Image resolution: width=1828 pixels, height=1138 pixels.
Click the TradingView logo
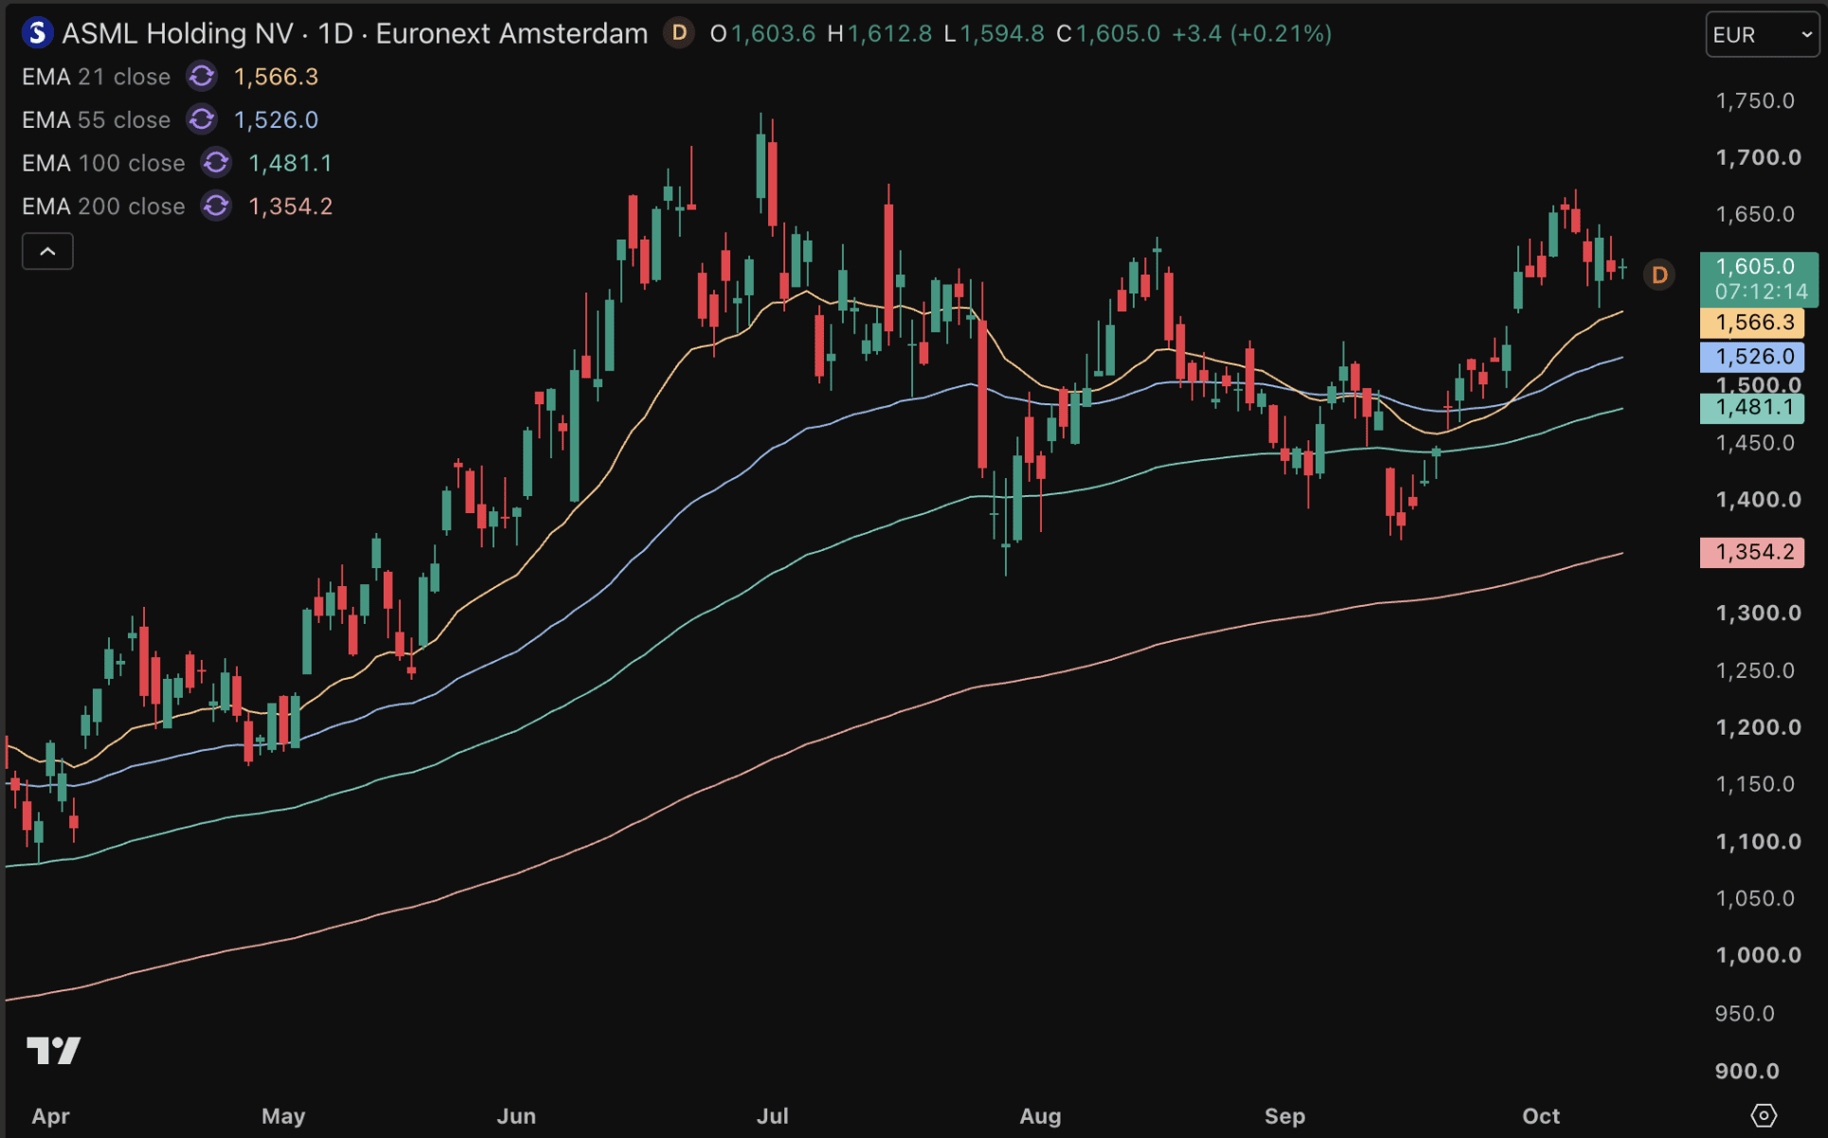(54, 1050)
